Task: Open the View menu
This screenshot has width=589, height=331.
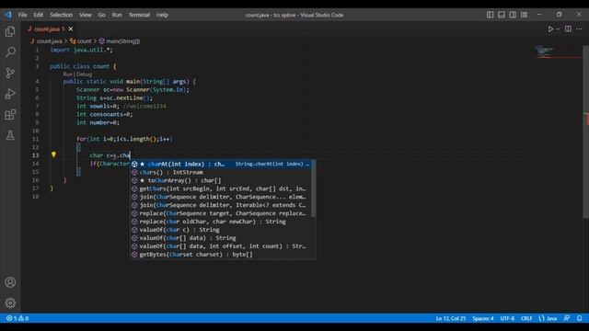Action: [x=86, y=15]
